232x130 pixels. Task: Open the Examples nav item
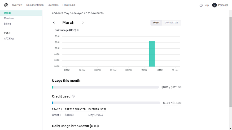[53, 5]
